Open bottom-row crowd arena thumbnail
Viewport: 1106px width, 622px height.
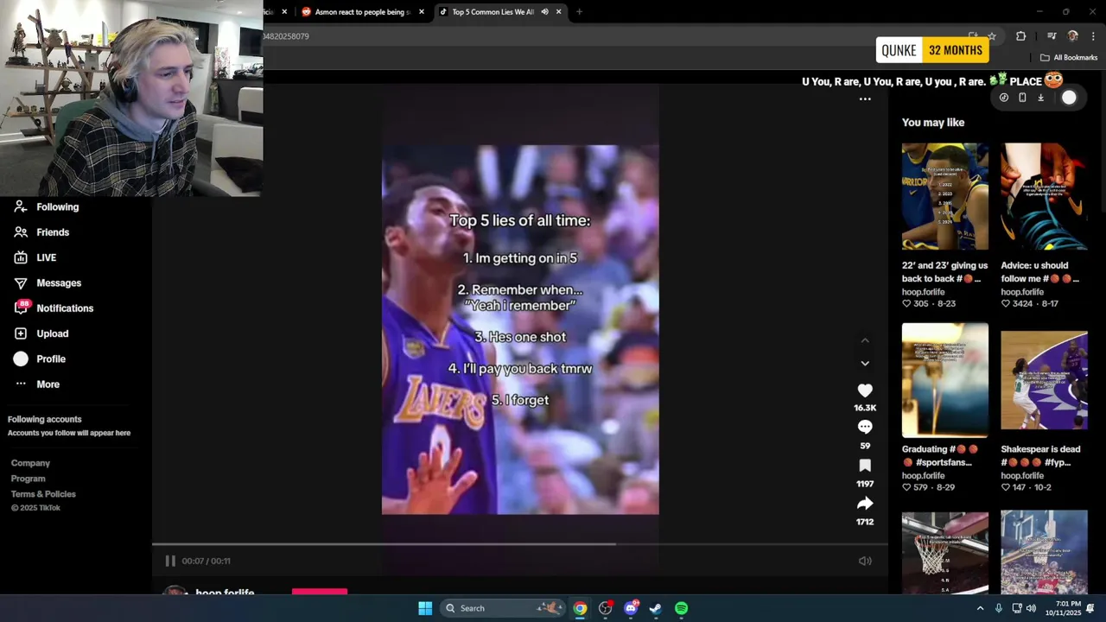pyautogui.click(x=1044, y=553)
